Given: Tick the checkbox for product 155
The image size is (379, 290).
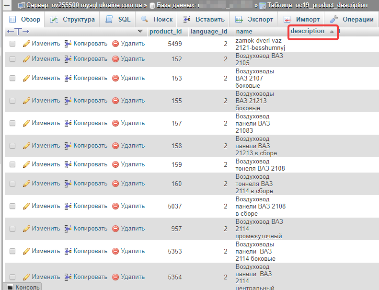Looking at the screenshot, I should click(x=12, y=101).
